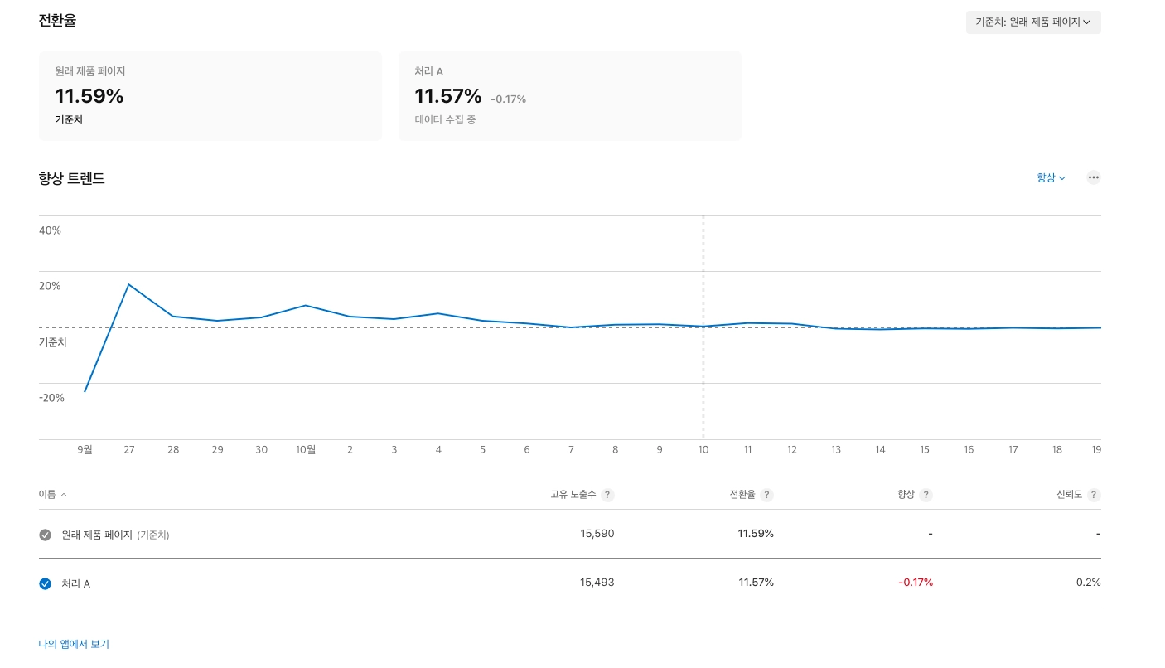Click the 고유 노출수 column header
Screen dimensions: 1165x668
coord(573,495)
